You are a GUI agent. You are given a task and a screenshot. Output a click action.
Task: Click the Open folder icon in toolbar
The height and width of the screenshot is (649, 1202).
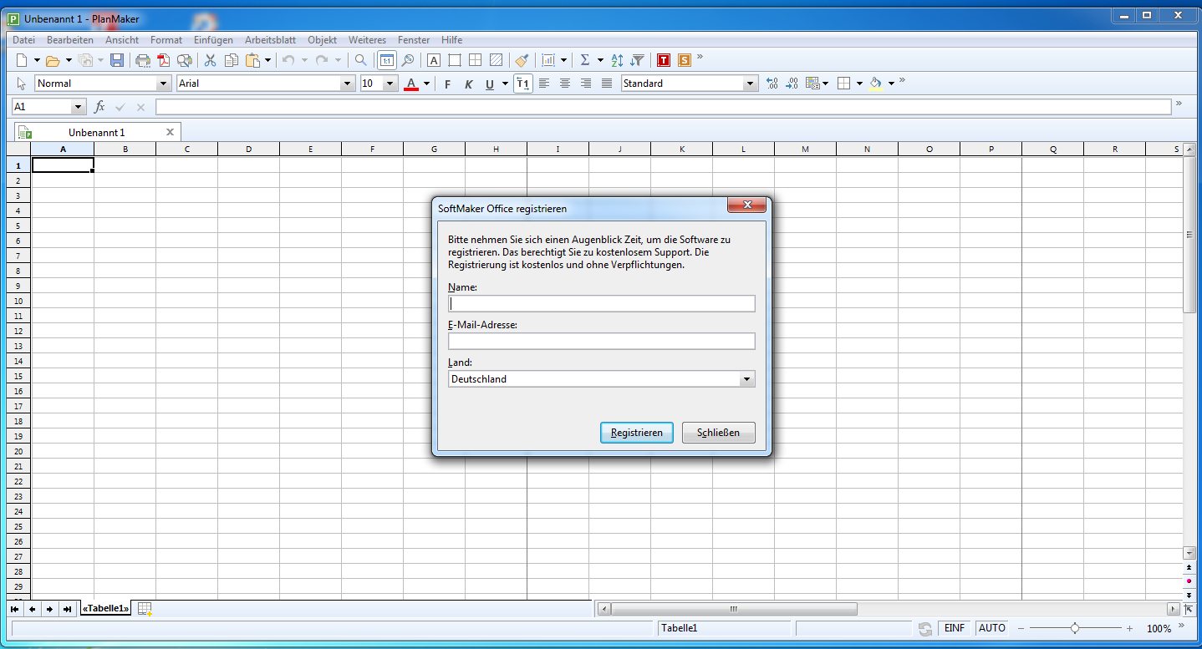(53, 60)
